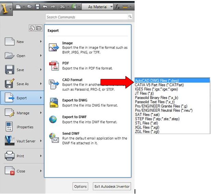This screenshot has width=211, height=194.
Task: Select Pro/ENGINEER Neutral Files (*.neu*)
Action: [x=172, y=110]
